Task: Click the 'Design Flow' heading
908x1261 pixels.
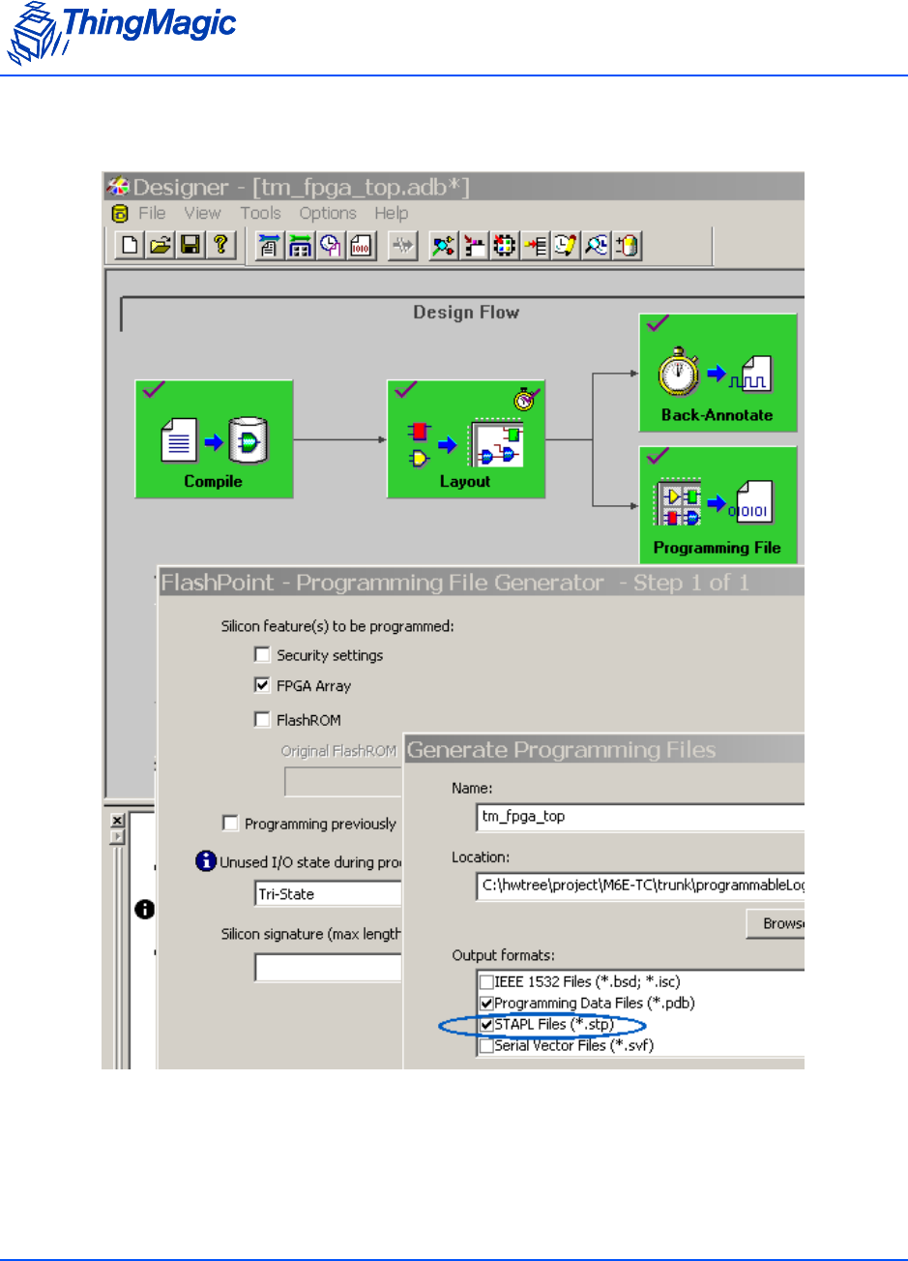Action: (x=466, y=312)
